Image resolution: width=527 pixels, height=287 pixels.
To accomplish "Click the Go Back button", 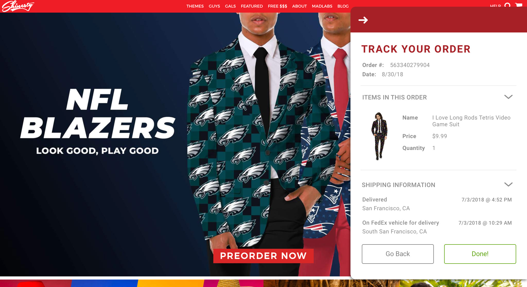I will [398, 254].
